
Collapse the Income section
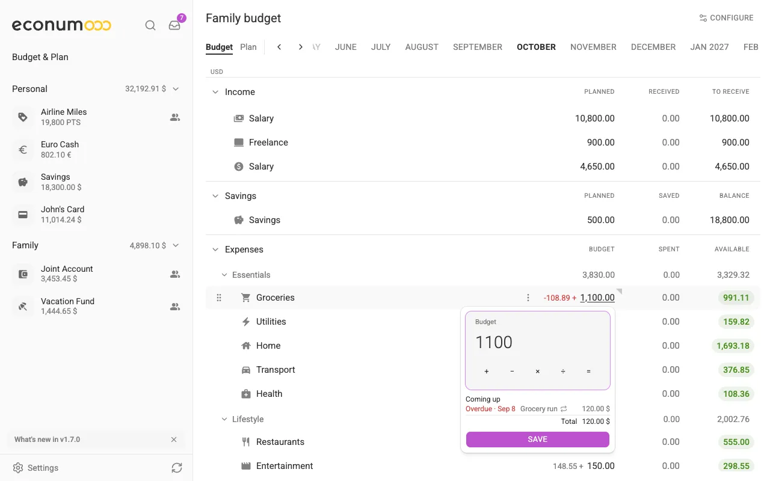(215, 92)
